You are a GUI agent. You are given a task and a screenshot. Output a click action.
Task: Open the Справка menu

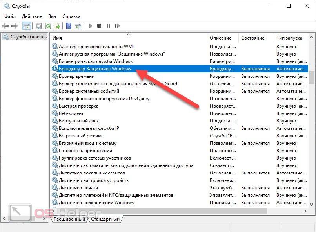click(x=71, y=16)
